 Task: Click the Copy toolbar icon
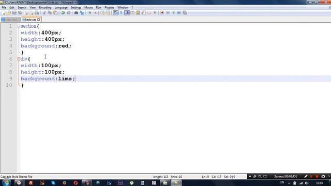pyautogui.click(x=50, y=13)
